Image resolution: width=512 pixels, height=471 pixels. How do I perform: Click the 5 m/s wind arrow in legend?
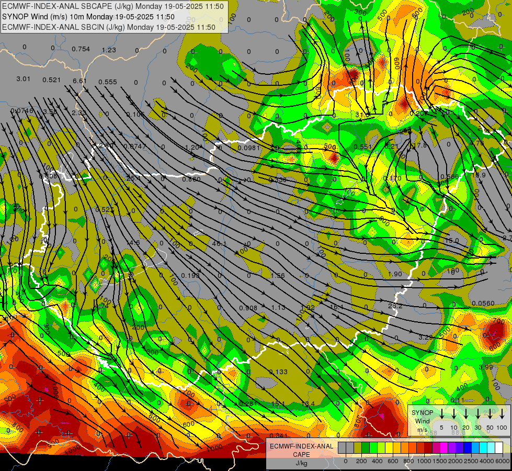click(x=441, y=414)
